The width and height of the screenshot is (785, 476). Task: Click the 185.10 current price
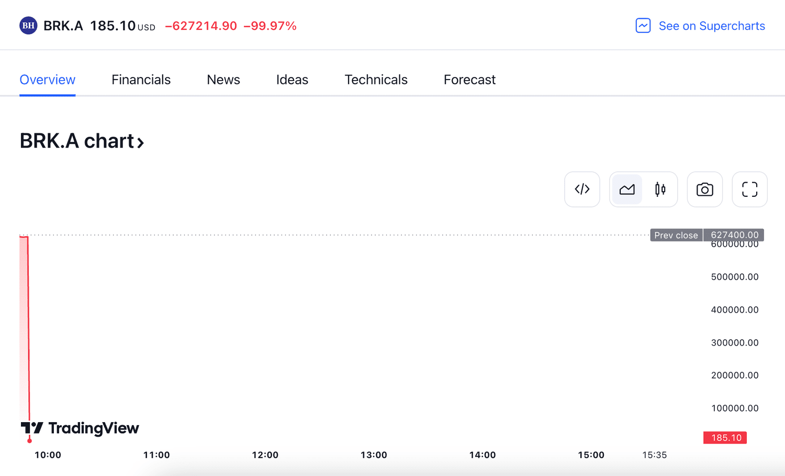113,26
